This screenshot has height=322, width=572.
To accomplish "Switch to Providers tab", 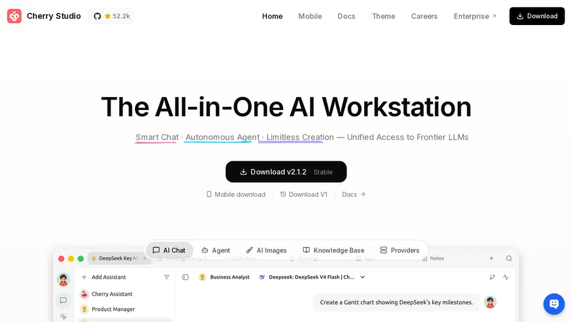I will [x=400, y=250].
